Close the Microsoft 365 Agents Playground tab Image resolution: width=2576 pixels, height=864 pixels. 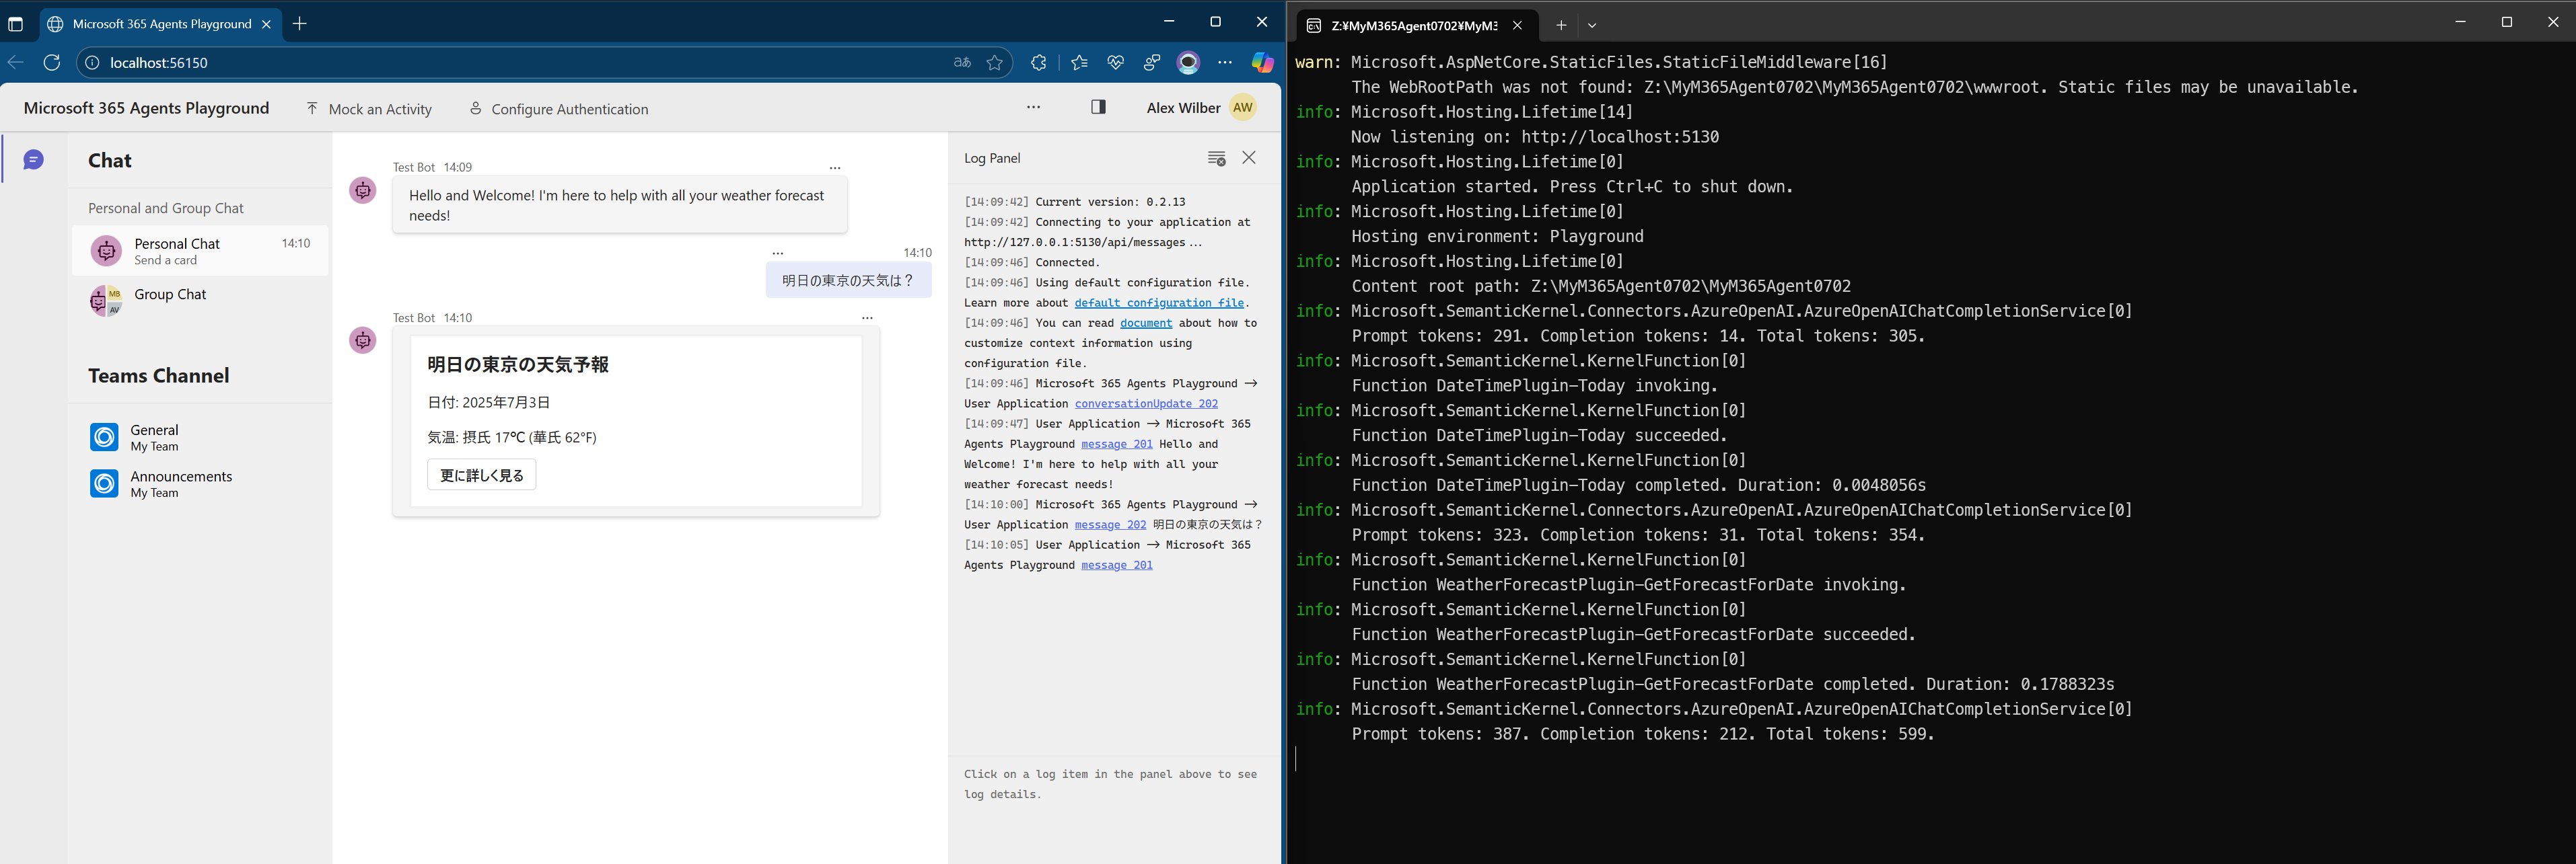pyautogui.click(x=266, y=24)
